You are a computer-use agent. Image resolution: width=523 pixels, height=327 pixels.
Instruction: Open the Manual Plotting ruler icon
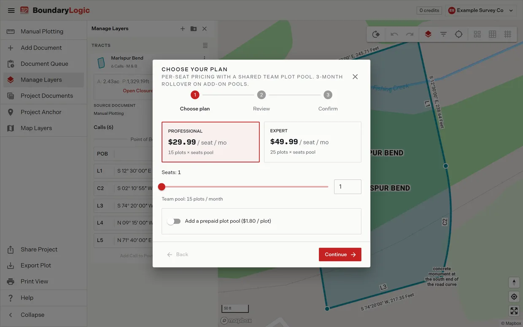tap(11, 31)
